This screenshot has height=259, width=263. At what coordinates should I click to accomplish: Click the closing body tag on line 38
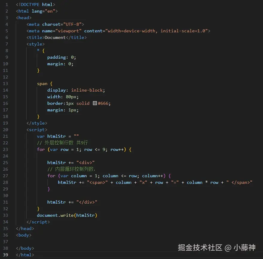(x=25, y=248)
